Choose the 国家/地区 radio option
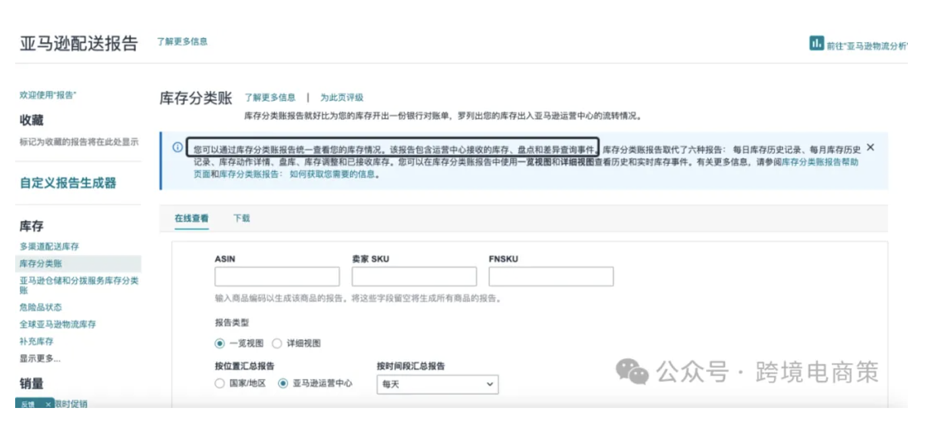 [x=220, y=384]
